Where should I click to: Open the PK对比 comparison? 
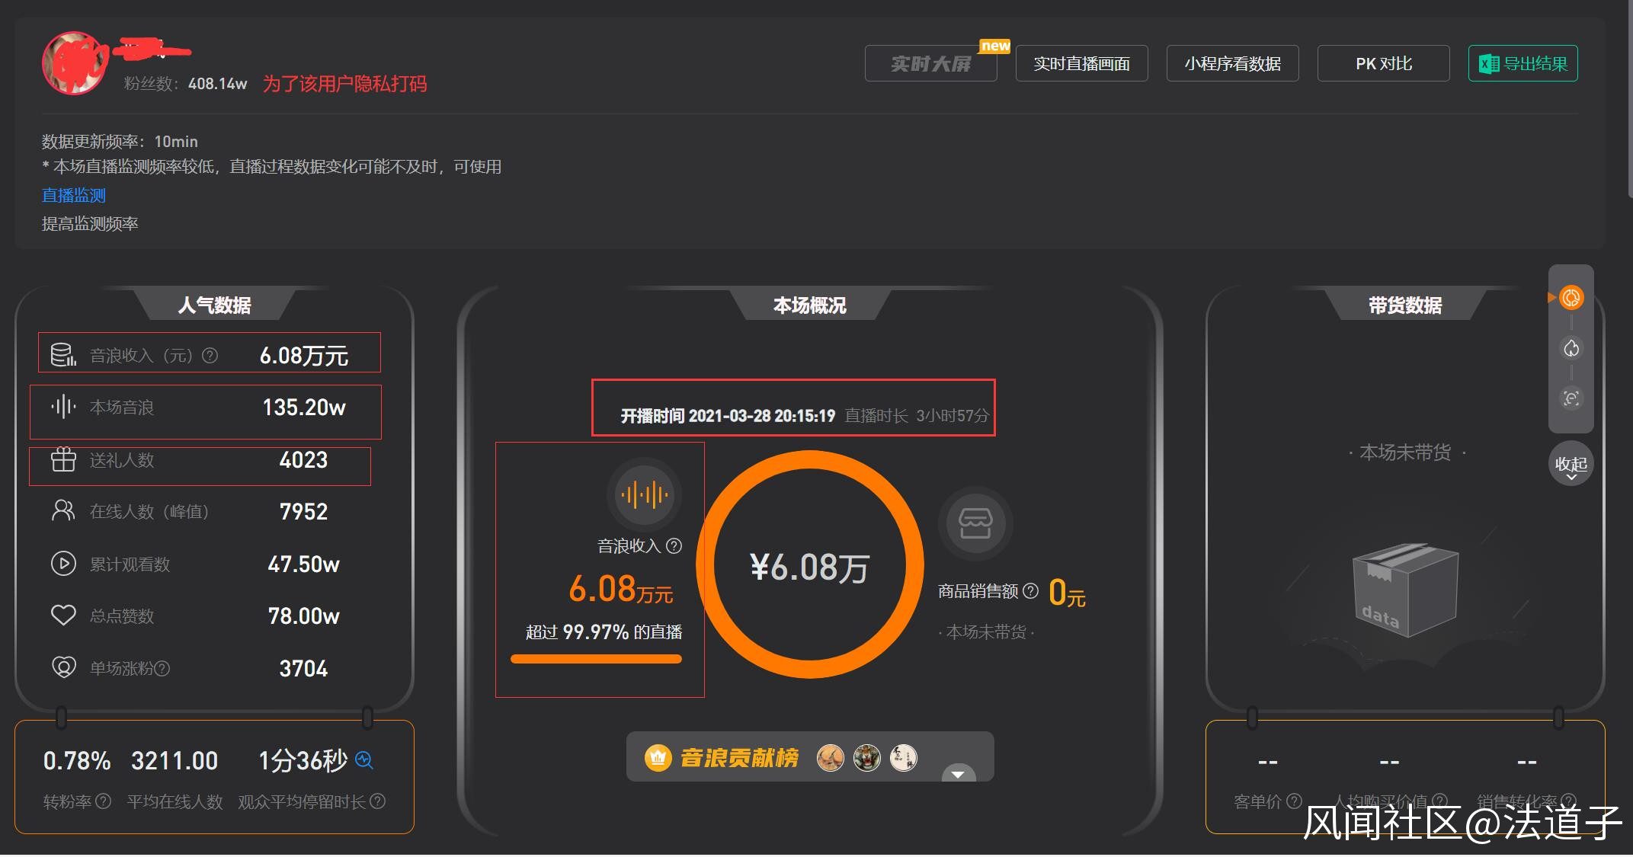[x=1383, y=63]
